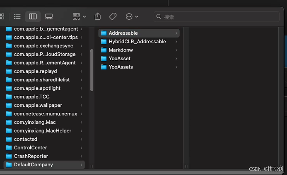Select the DefaultCompany folder
The image size is (287, 175).
click(44, 165)
